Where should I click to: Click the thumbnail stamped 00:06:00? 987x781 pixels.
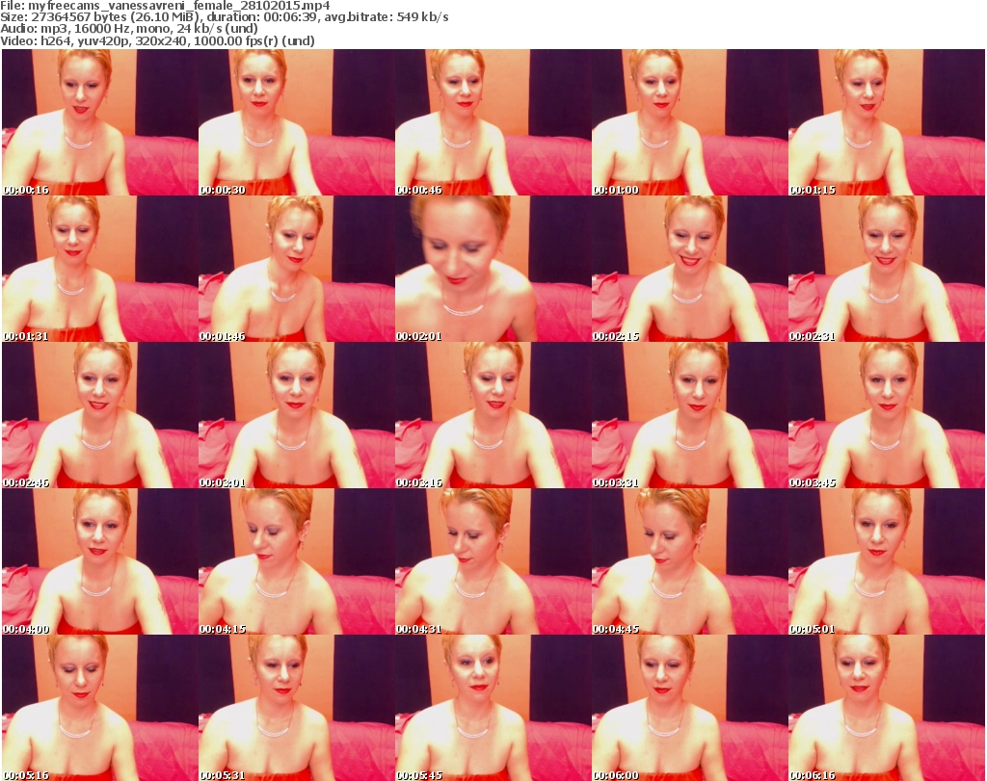point(689,708)
